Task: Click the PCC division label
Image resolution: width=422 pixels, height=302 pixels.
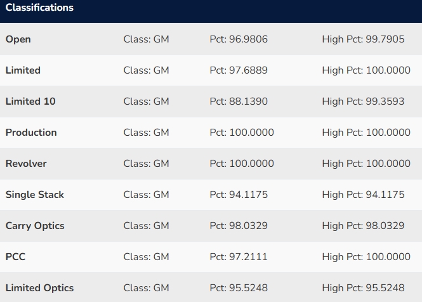Action: (15, 257)
